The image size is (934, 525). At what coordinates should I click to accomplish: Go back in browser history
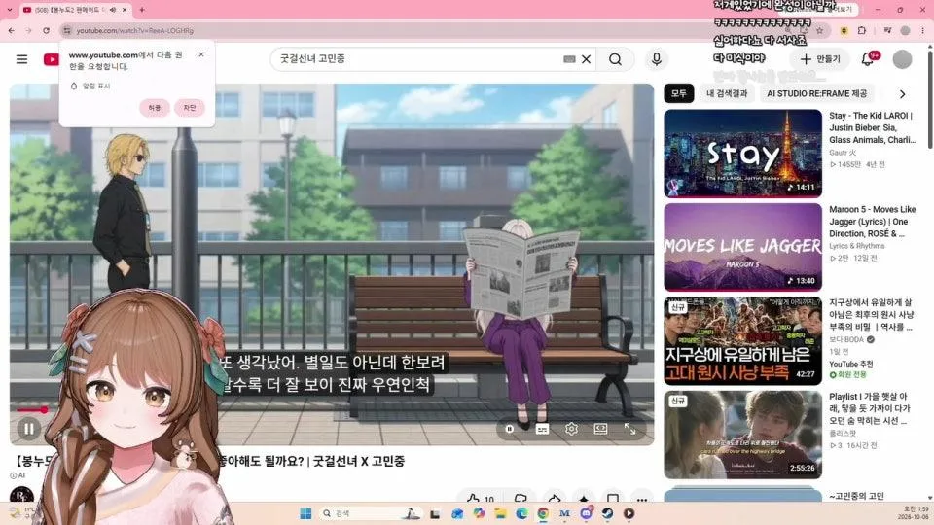coord(12,30)
